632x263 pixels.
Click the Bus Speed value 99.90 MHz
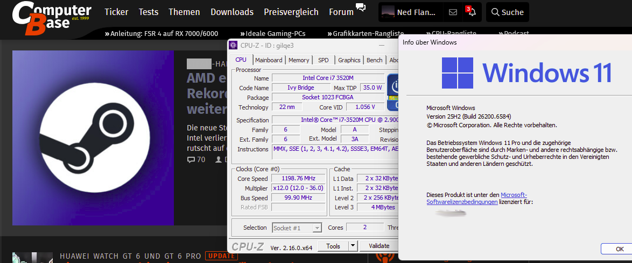pos(299,198)
